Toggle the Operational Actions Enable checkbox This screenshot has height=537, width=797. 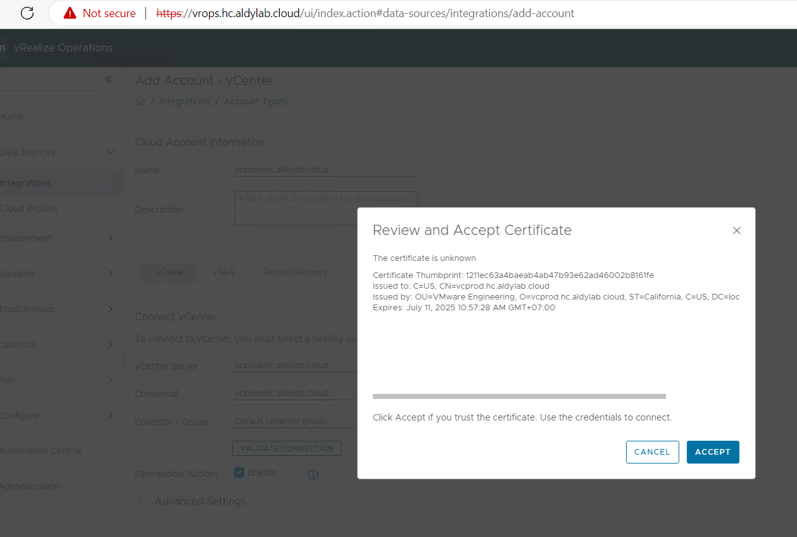[x=239, y=472]
